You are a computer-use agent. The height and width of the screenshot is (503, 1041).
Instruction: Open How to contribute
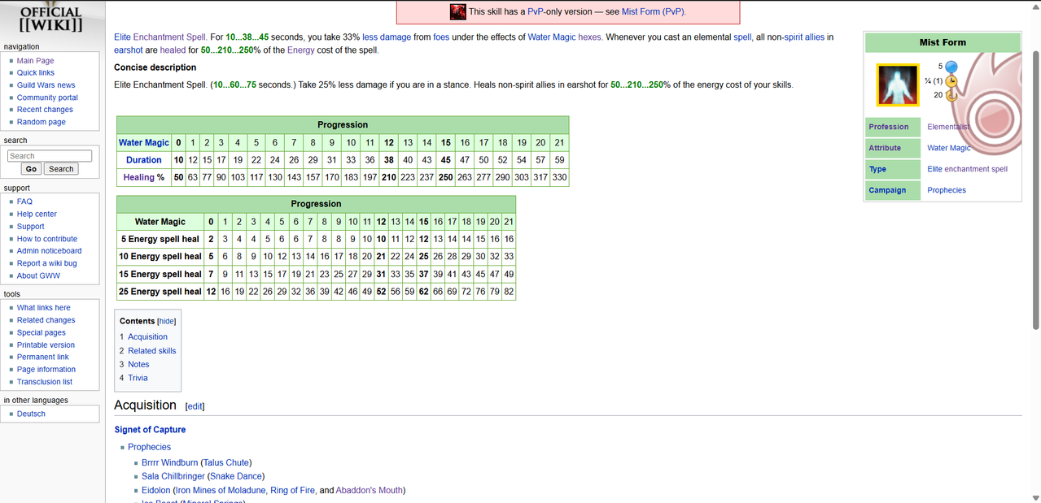point(47,239)
